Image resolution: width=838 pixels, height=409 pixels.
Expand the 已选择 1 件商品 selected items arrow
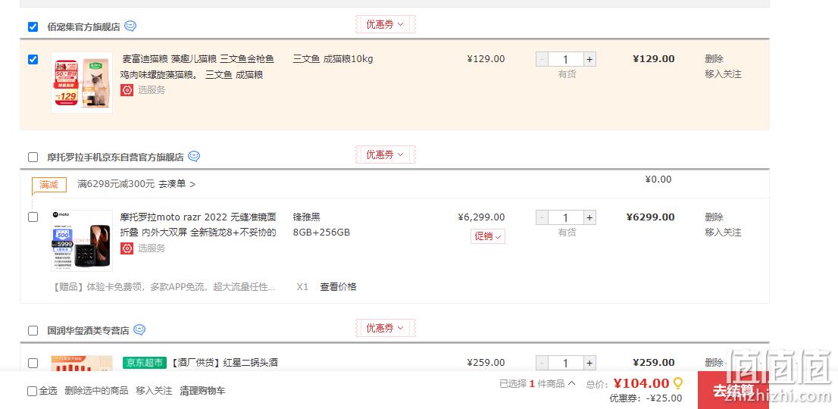pos(572,382)
